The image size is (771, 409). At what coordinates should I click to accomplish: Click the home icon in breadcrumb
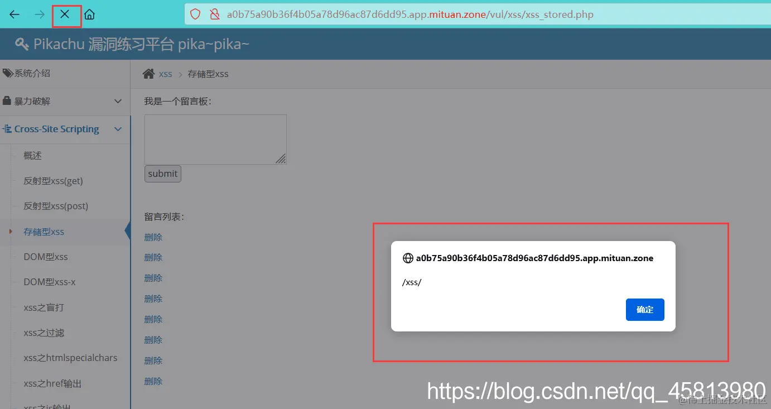148,74
